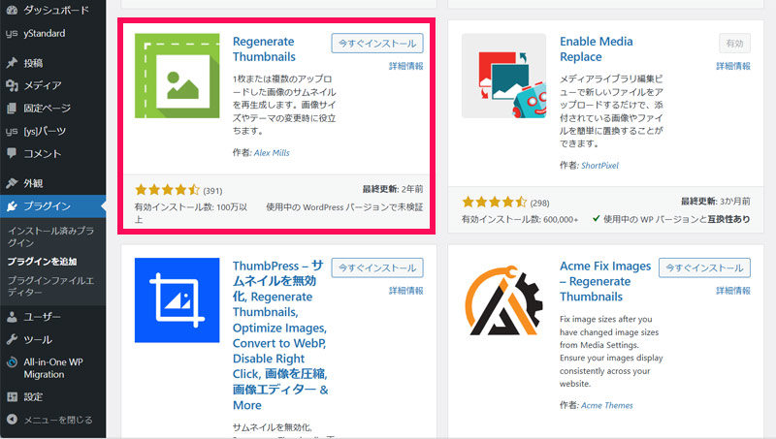Select プラグイン menu item
Viewport: 776px width, 439px height.
click(53, 206)
